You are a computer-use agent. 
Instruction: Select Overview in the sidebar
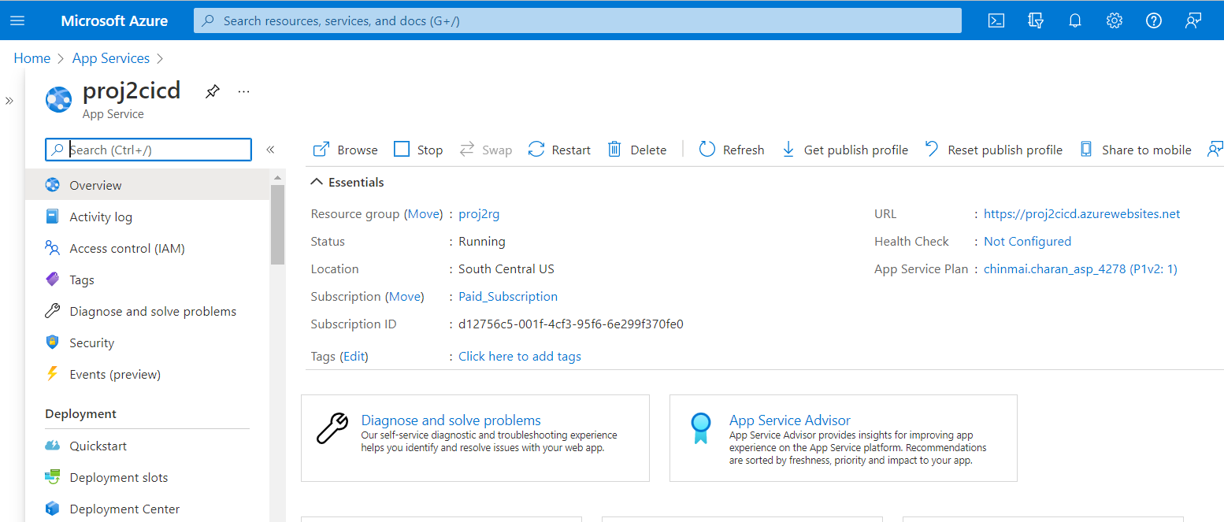(147, 185)
